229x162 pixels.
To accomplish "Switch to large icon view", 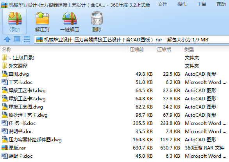I will 17,39.
